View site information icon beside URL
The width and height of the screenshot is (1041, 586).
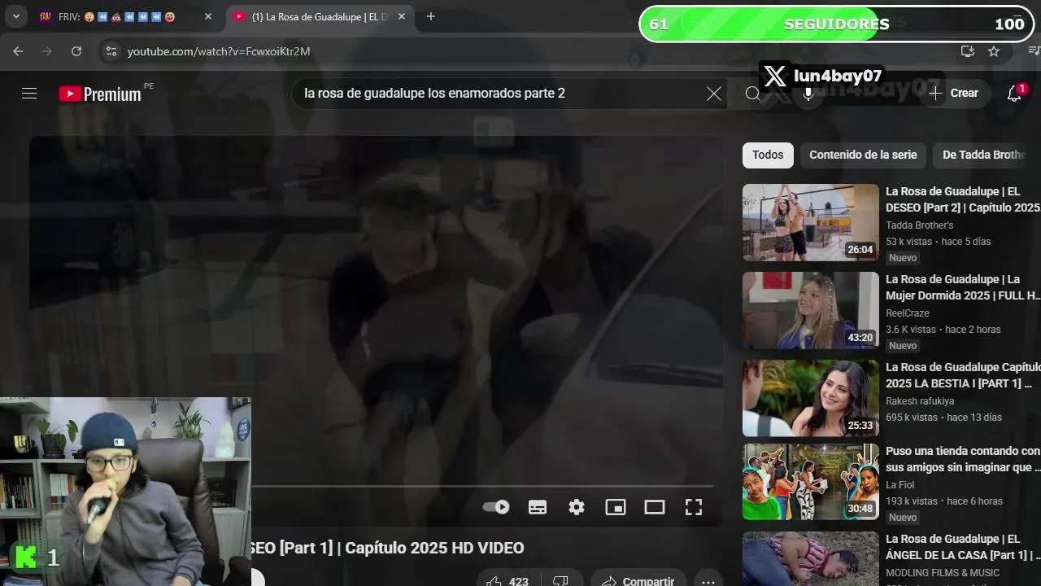(x=111, y=51)
